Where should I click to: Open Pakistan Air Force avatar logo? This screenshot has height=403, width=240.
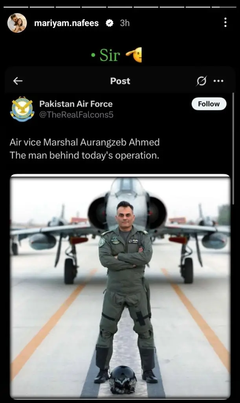pos(22,109)
